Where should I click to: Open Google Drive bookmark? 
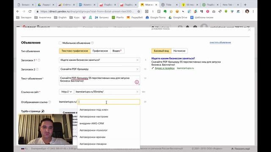178,17
